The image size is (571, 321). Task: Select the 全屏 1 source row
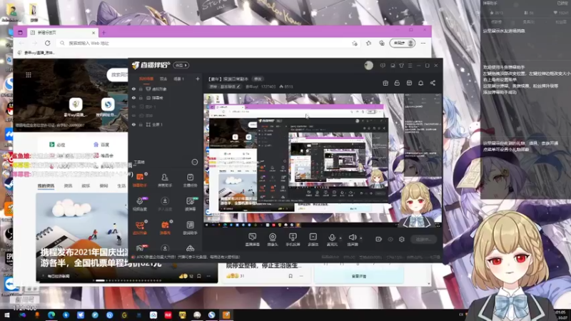tap(166, 124)
